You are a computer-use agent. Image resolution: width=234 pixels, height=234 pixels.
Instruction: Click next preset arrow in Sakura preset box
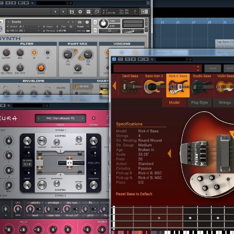pyautogui.click(x=83, y=118)
